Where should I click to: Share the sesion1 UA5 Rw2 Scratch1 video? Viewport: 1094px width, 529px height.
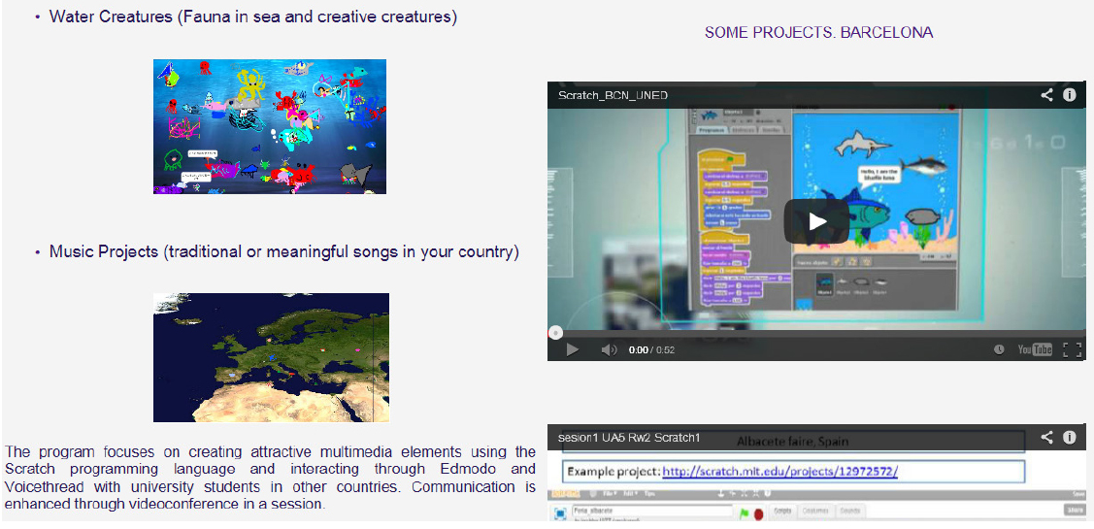coord(1046,438)
